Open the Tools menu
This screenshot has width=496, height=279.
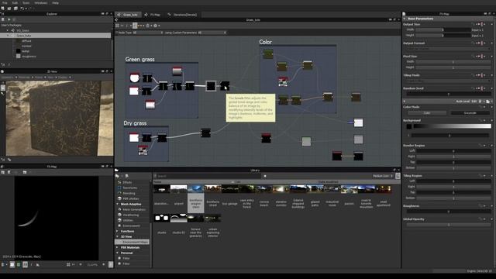click(x=26, y=3)
